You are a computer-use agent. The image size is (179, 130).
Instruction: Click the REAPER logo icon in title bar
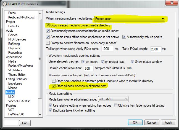(x=5, y=4)
